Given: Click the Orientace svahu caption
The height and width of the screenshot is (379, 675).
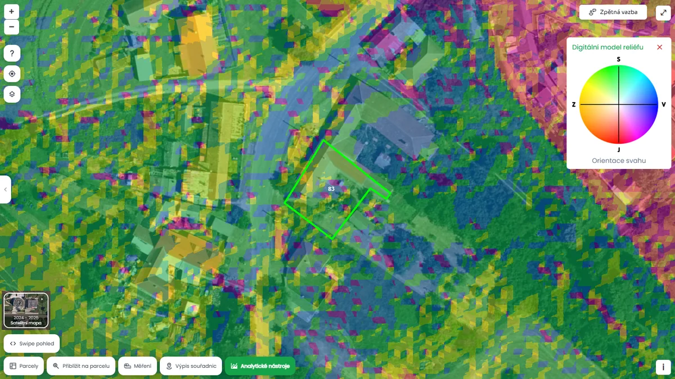Looking at the screenshot, I should click(619, 161).
